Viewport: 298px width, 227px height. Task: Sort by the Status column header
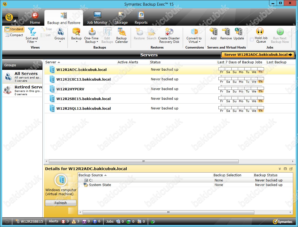[x=183, y=62]
